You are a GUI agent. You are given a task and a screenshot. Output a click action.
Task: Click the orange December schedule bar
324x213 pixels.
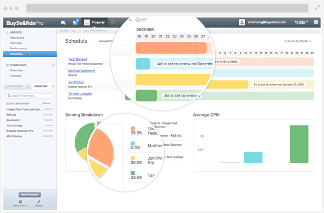(x=171, y=48)
